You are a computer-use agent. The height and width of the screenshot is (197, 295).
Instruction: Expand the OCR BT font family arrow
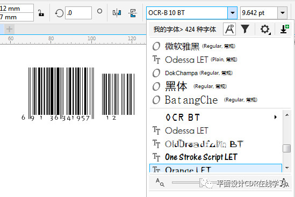pyautogui.click(x=276, y=117)
